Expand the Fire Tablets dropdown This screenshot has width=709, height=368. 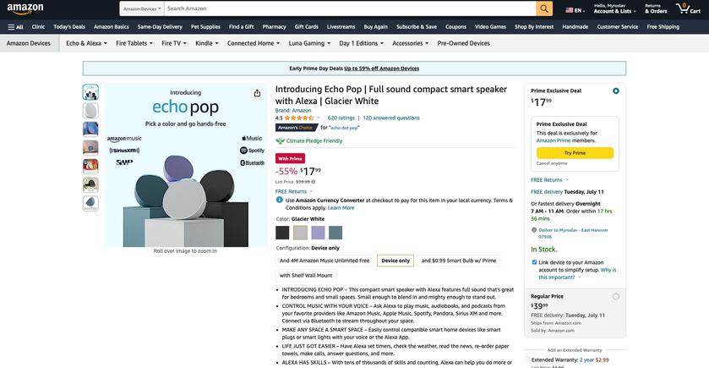[x=134, y=43]
